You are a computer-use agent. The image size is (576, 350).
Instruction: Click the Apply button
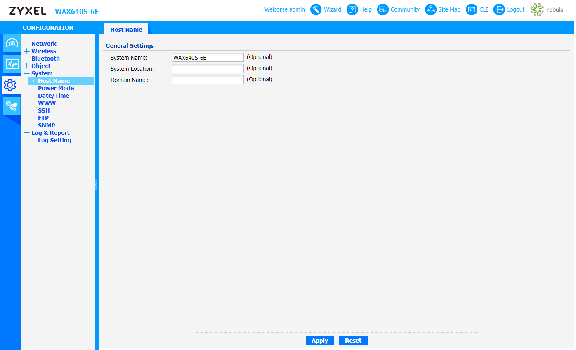[x=320, y=341]
